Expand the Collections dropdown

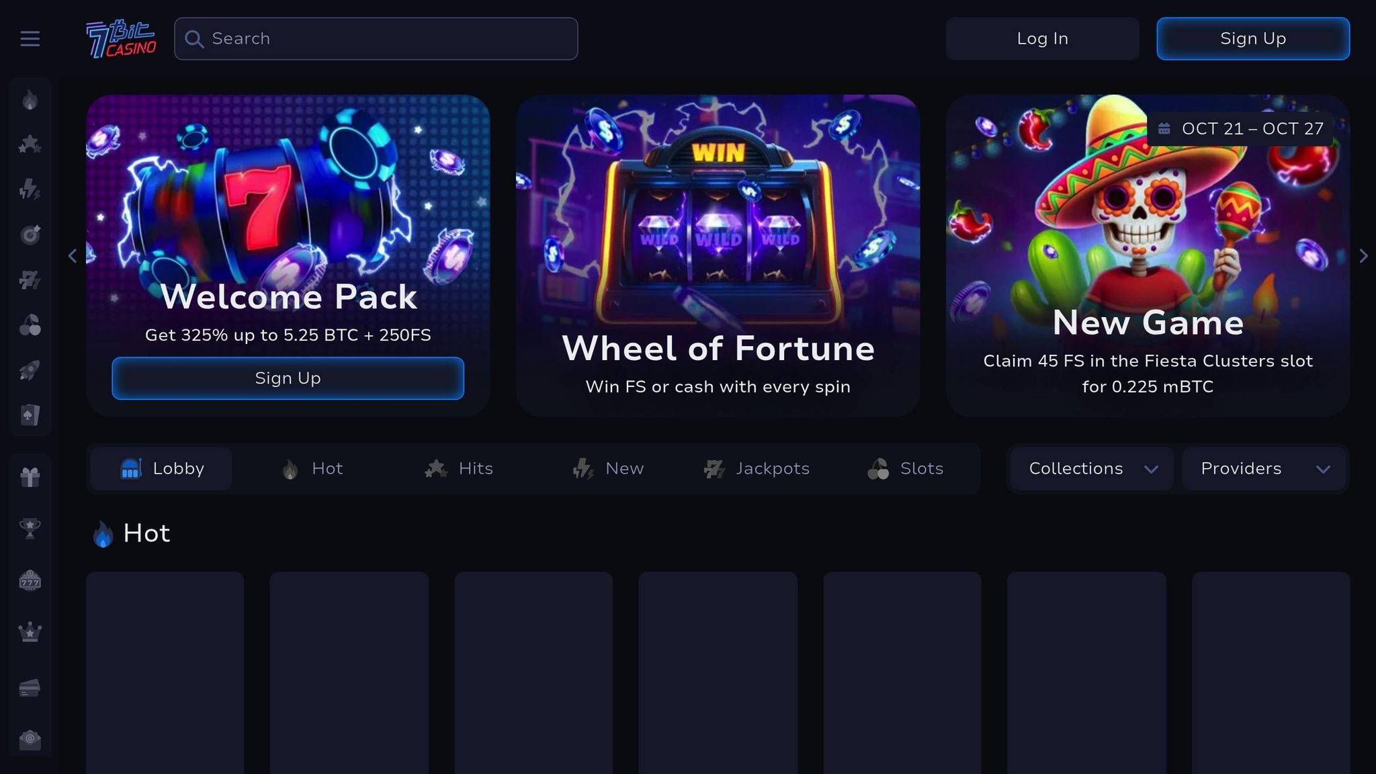(1092, 468)
